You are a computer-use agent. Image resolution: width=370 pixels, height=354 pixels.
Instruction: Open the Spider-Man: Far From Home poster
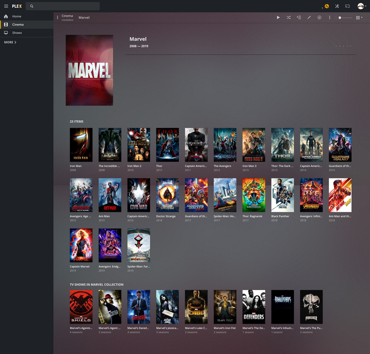[x=138, y=245]
